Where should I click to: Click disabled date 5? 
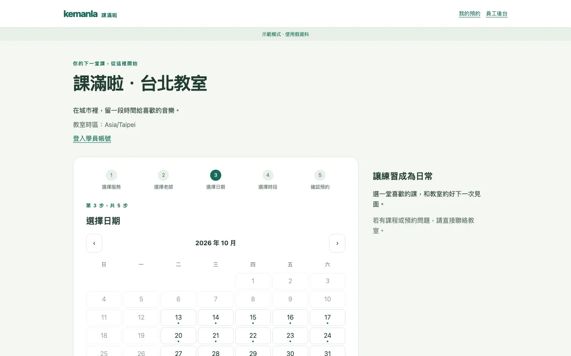(x=141, y=299)
